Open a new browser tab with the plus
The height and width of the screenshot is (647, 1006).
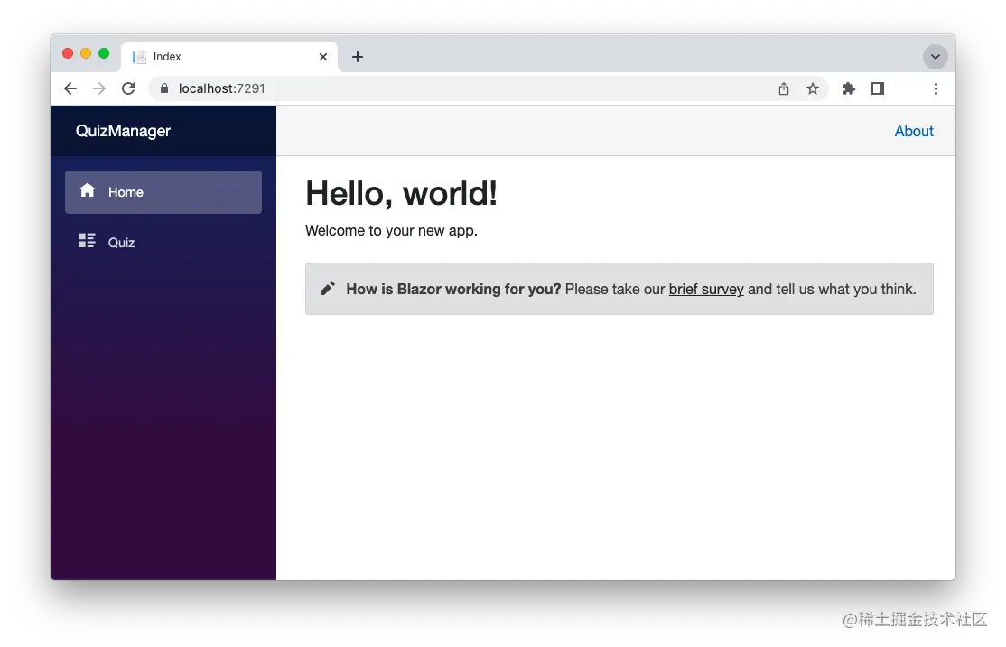pyautogui.click(x=357, y=56)
